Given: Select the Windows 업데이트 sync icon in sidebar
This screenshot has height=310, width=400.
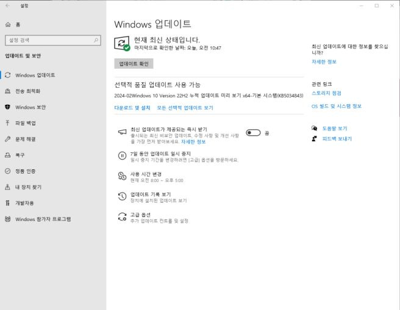Looking at the screenshot, I should 8,75.
